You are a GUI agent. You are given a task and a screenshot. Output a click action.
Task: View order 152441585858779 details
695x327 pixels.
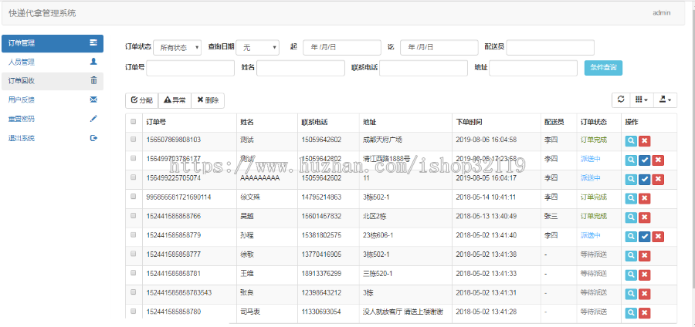(x=631, y=236)
